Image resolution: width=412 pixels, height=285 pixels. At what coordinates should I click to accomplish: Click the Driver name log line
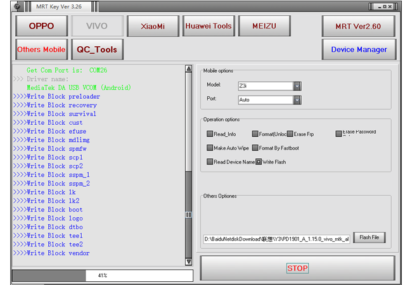pos(41,79)
